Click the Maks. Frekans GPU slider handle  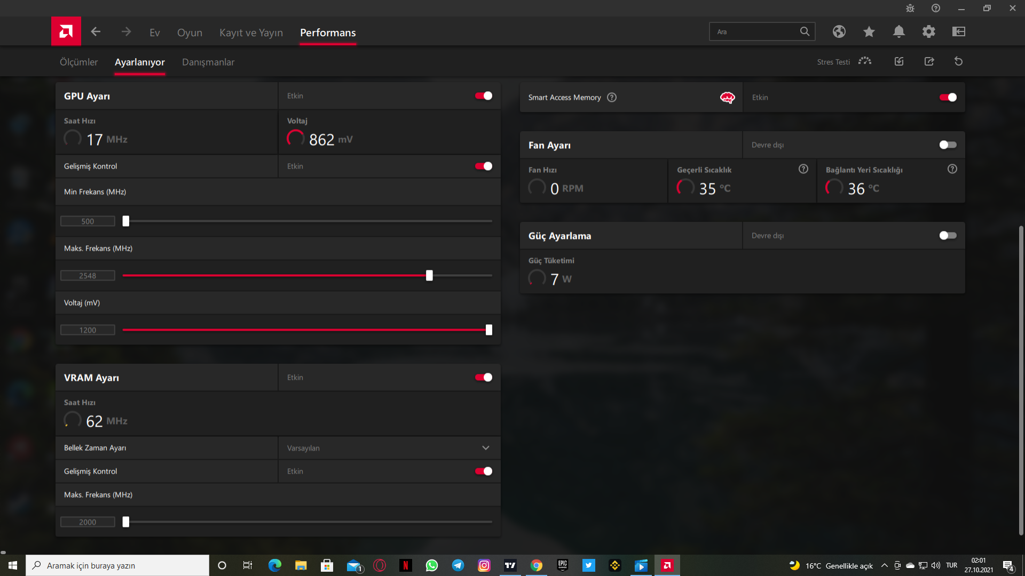click(x=429, y=276)
